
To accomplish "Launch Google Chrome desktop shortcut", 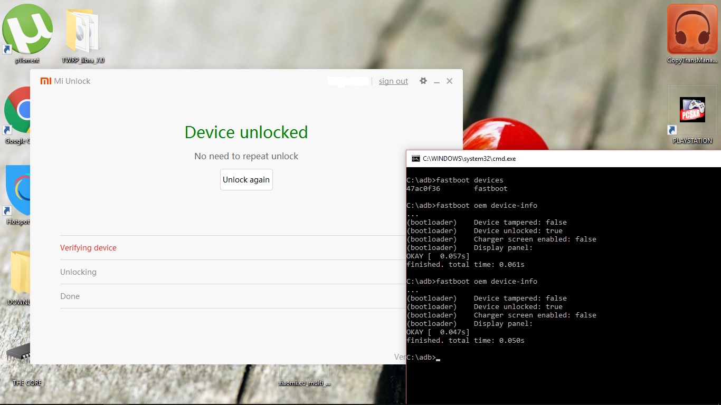I will pyautogui.click(x=16, y=115).
